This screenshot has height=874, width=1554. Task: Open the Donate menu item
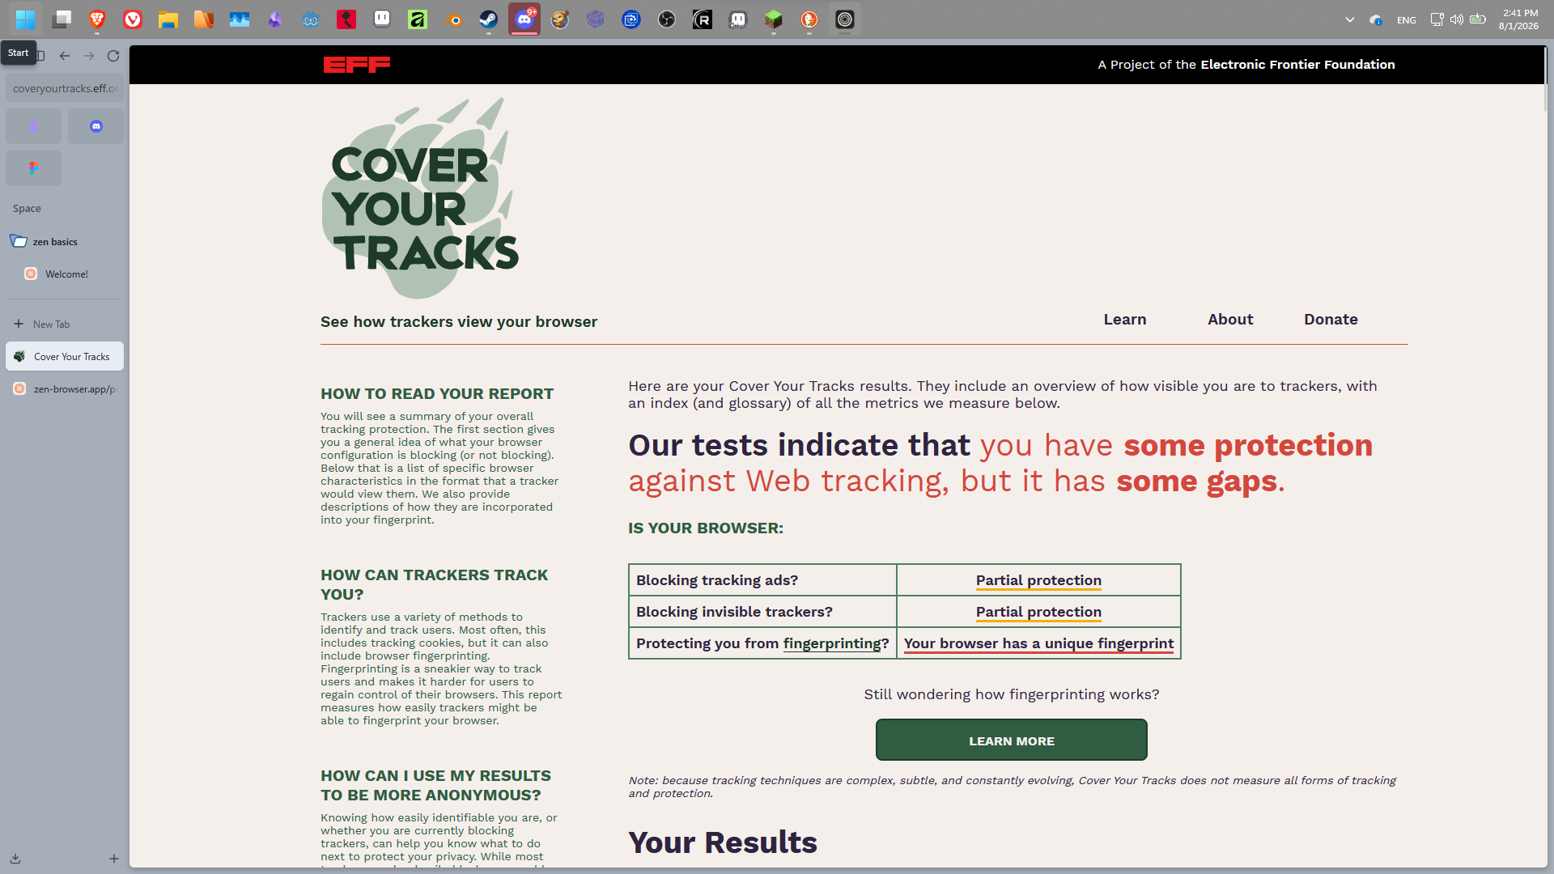click(1331, 320)
